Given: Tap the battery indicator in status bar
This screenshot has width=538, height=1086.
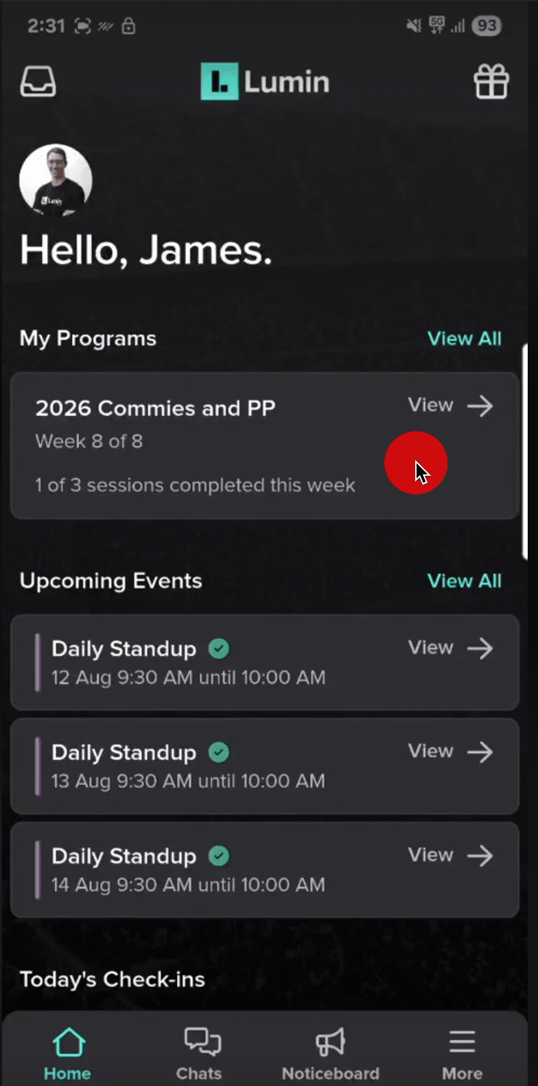Looking at the screenshot, I should [x=487, y=26].
